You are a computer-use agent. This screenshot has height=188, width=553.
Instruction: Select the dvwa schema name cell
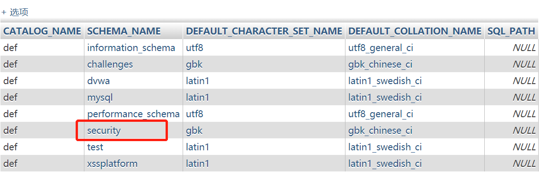[x=98, y=81]
